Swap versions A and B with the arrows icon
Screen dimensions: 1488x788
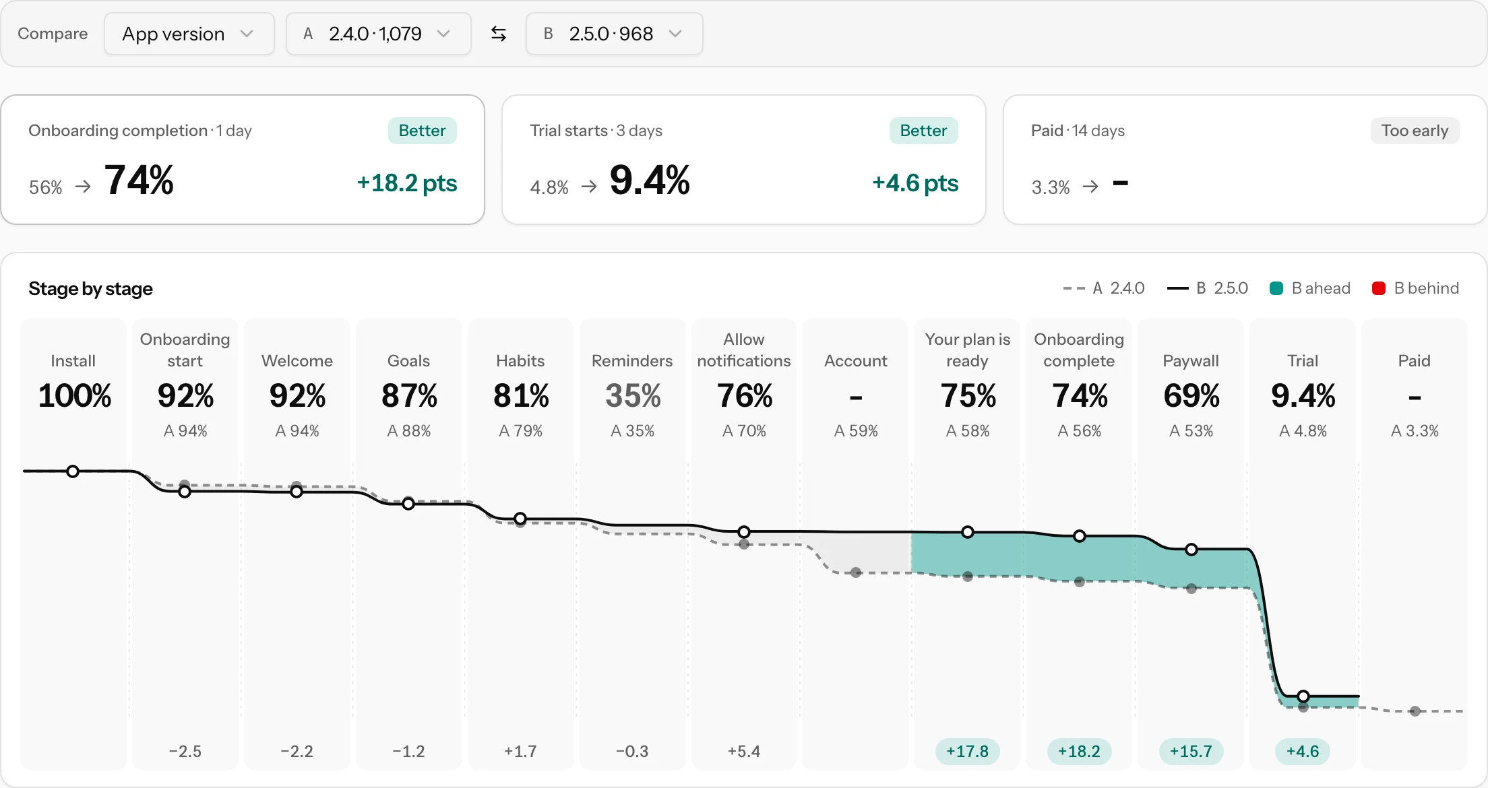tap(499, 34)
